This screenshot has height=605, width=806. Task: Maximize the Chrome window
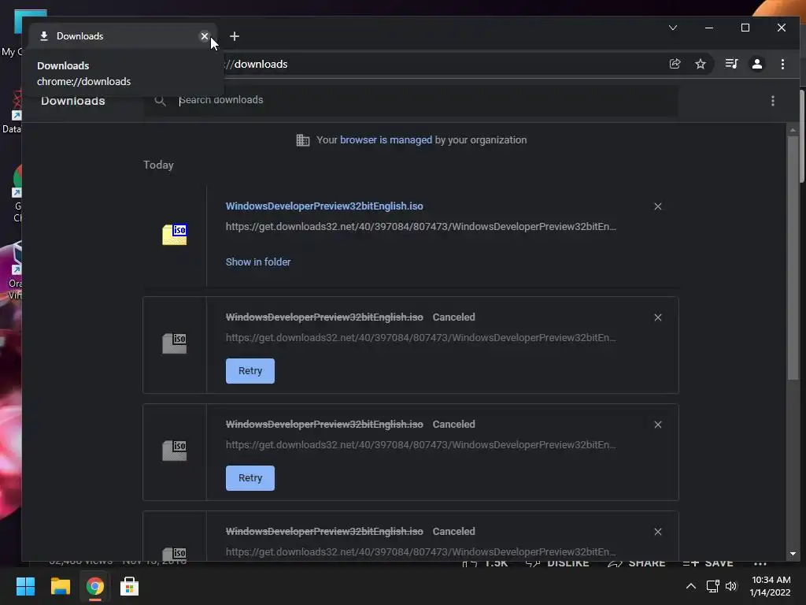point(745,28)
